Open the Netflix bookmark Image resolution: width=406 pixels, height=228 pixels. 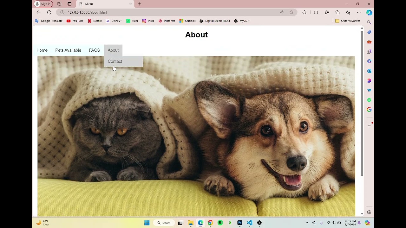pyautogui.click(x=95, y=21)
